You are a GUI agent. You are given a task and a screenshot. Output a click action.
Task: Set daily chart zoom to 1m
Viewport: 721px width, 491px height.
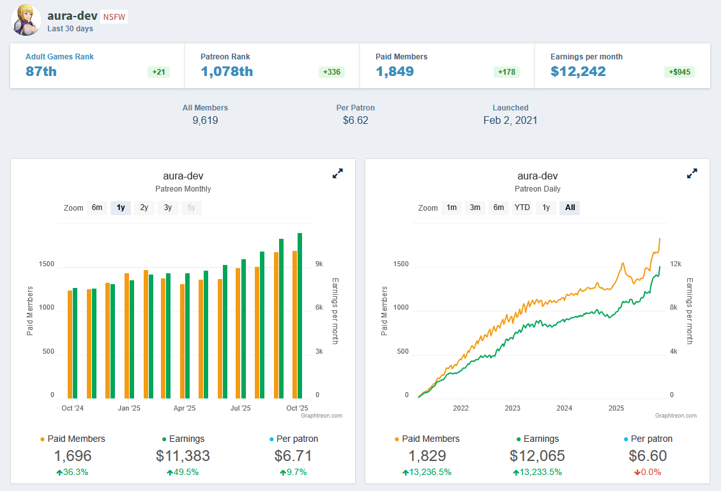(452, 208)
